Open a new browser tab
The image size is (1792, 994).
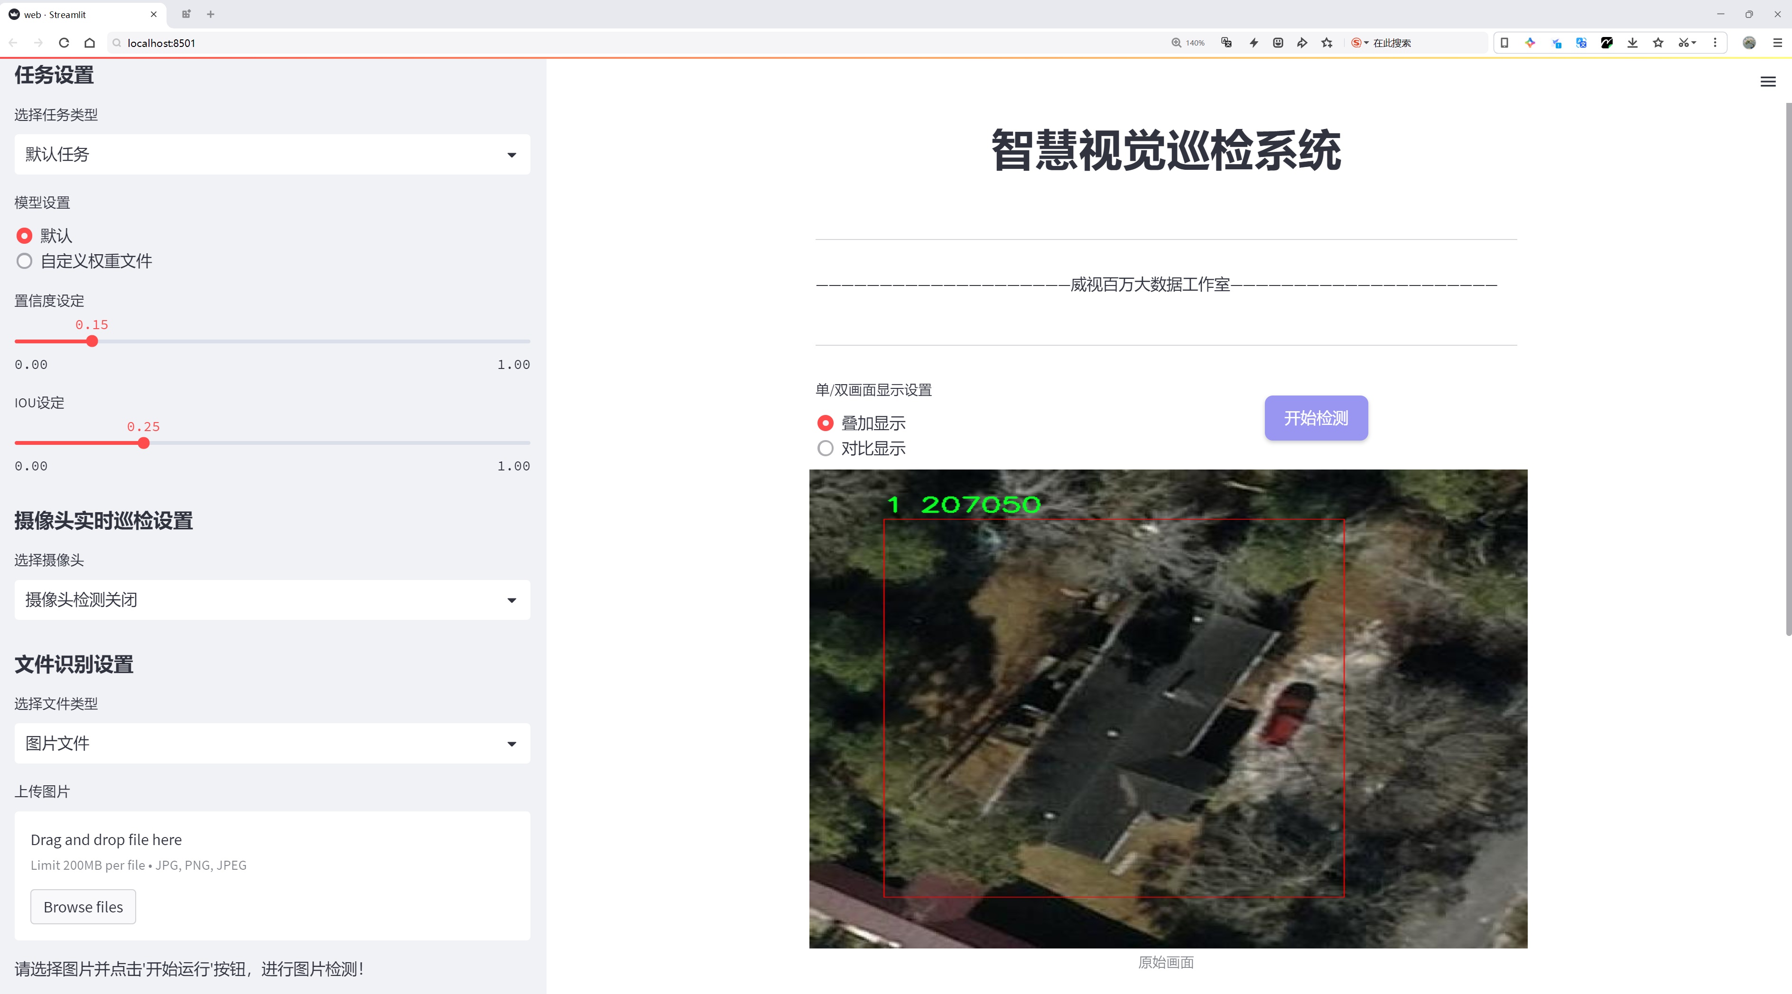[x=211, y=14]
